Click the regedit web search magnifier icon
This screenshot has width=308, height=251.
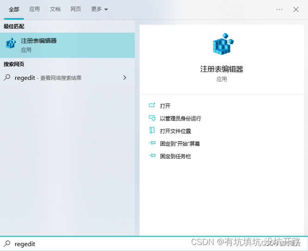pos(7,78)
